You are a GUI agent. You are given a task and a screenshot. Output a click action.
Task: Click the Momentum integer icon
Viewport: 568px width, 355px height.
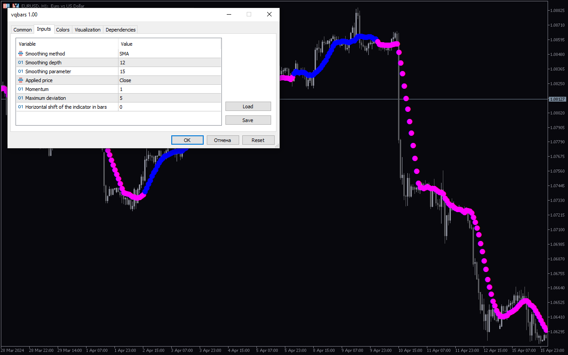[21, 89]
